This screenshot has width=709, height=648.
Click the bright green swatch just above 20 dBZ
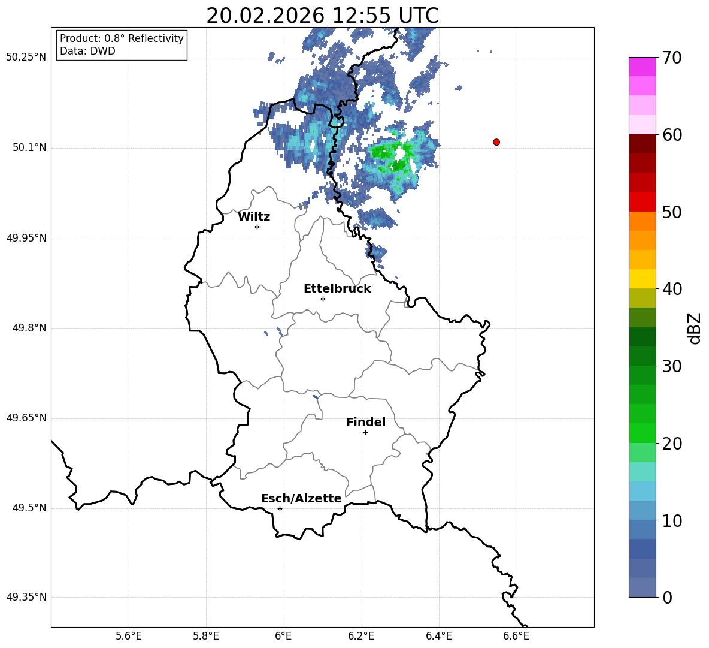[642, 433]
